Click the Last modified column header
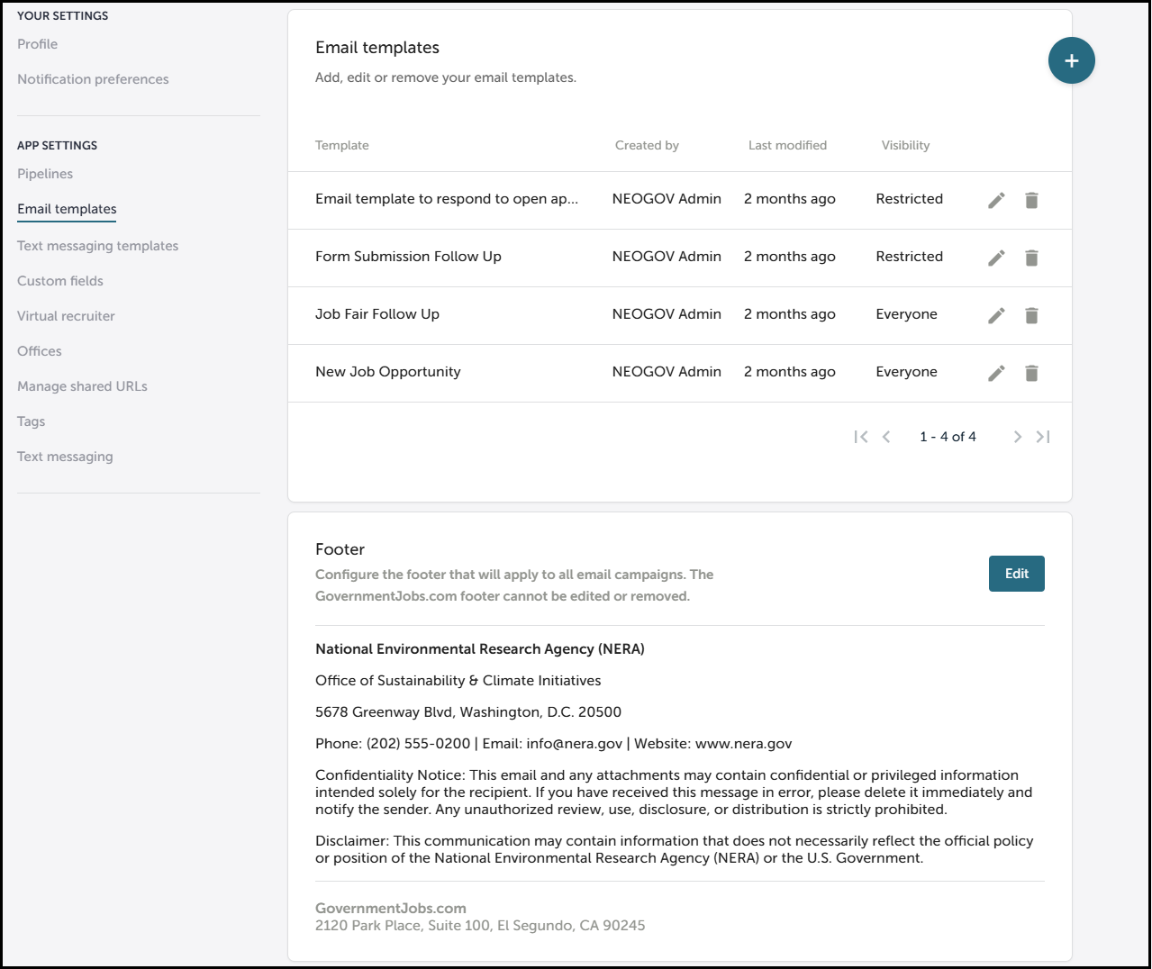The width and height of the screenshot is (1152, 969). pos(787,145)
